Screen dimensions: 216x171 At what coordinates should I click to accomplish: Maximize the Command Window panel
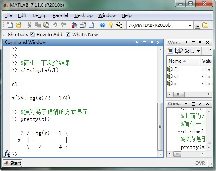(x=144, y=43)
